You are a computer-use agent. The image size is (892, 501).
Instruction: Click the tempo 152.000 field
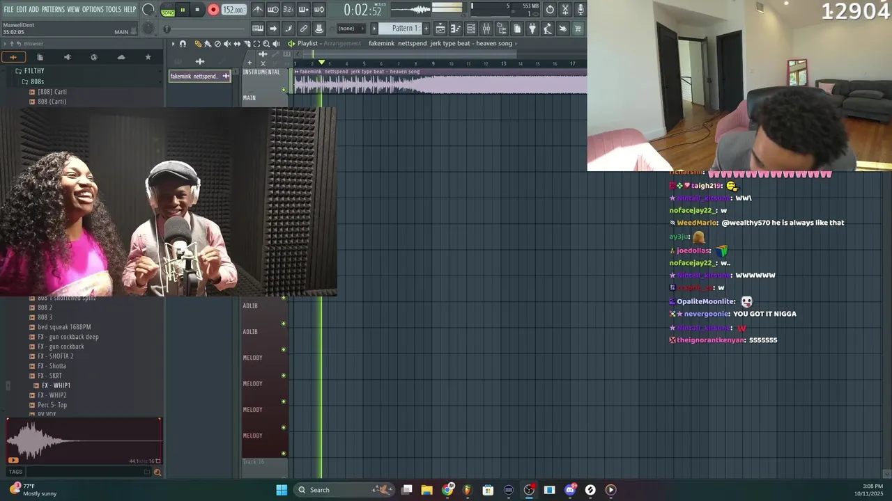tap(233, 10)
